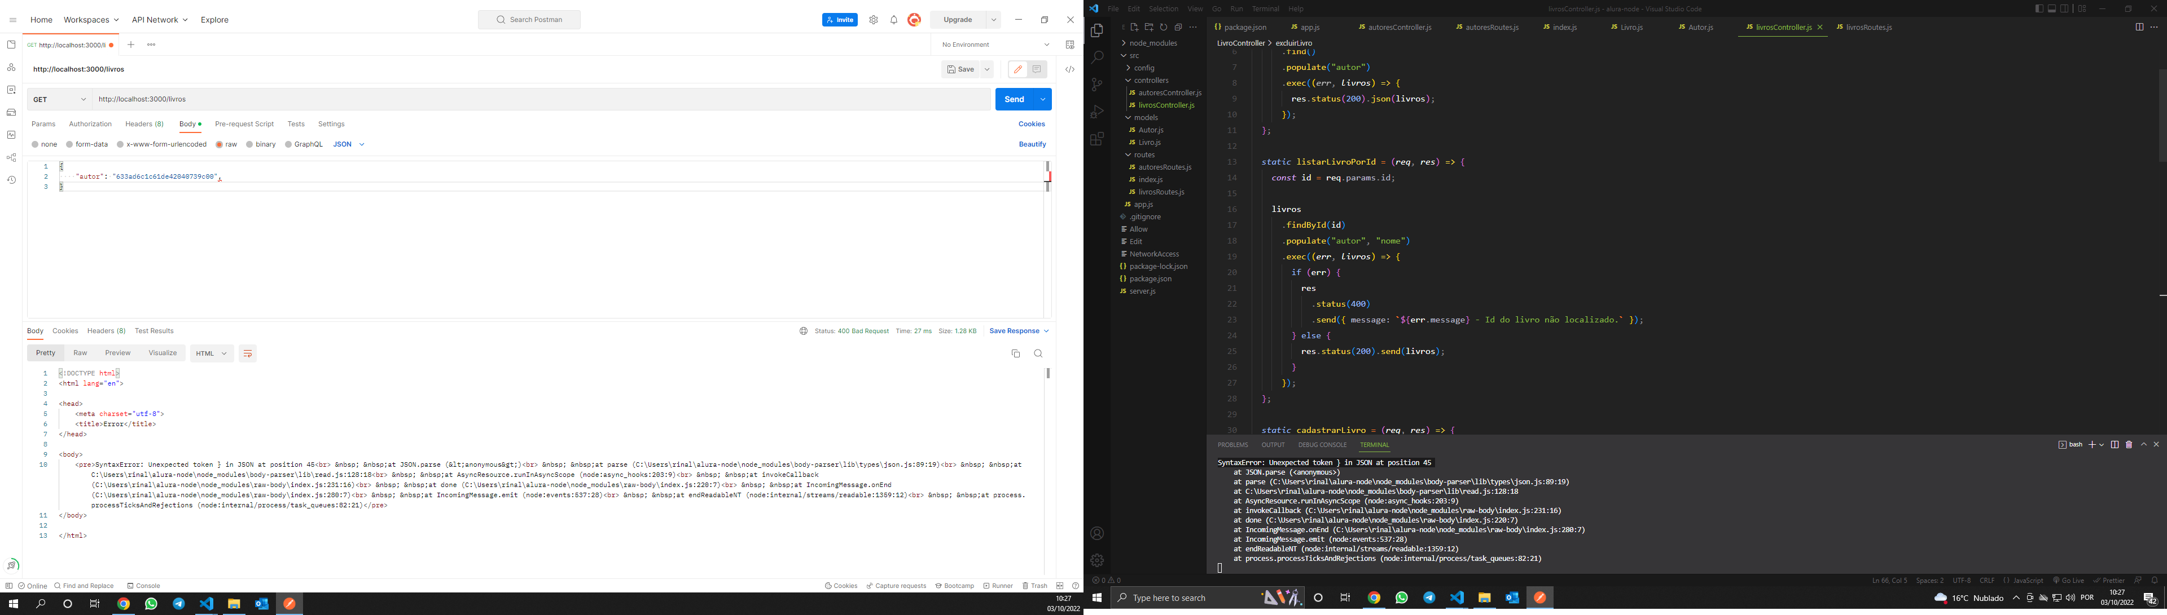Switch to Authorization tab in Postman

(x=90, y=125)
